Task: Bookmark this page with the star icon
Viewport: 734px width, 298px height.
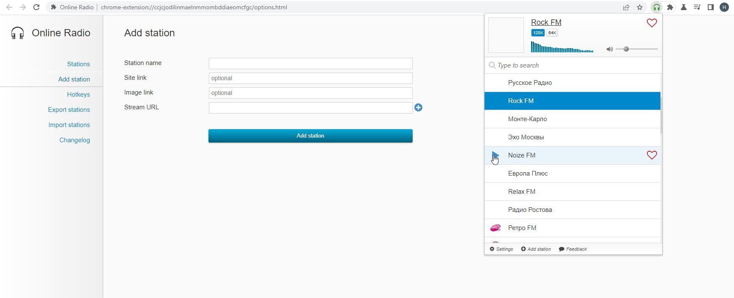Action: (x=640, y=7)
